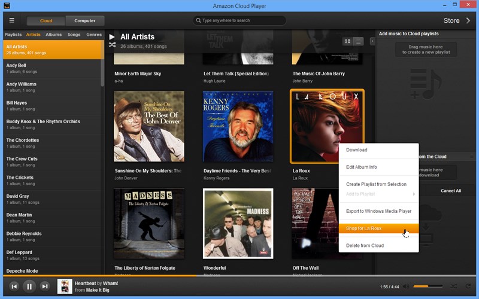Skip to the previous track

point(14,286)
